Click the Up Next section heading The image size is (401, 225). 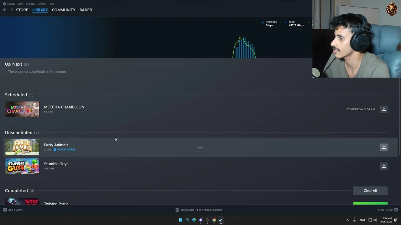point(17,64)
